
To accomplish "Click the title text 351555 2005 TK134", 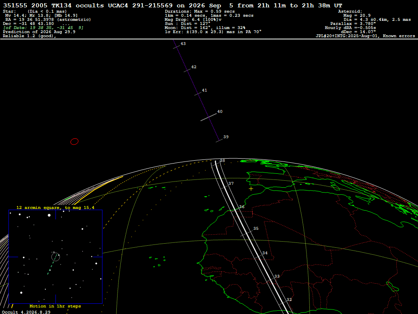I will coord(37,5).
